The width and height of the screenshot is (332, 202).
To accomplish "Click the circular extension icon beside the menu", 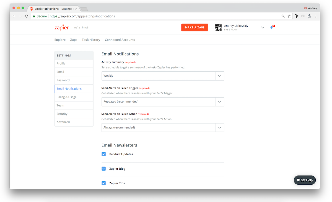I will click(310, 16).
